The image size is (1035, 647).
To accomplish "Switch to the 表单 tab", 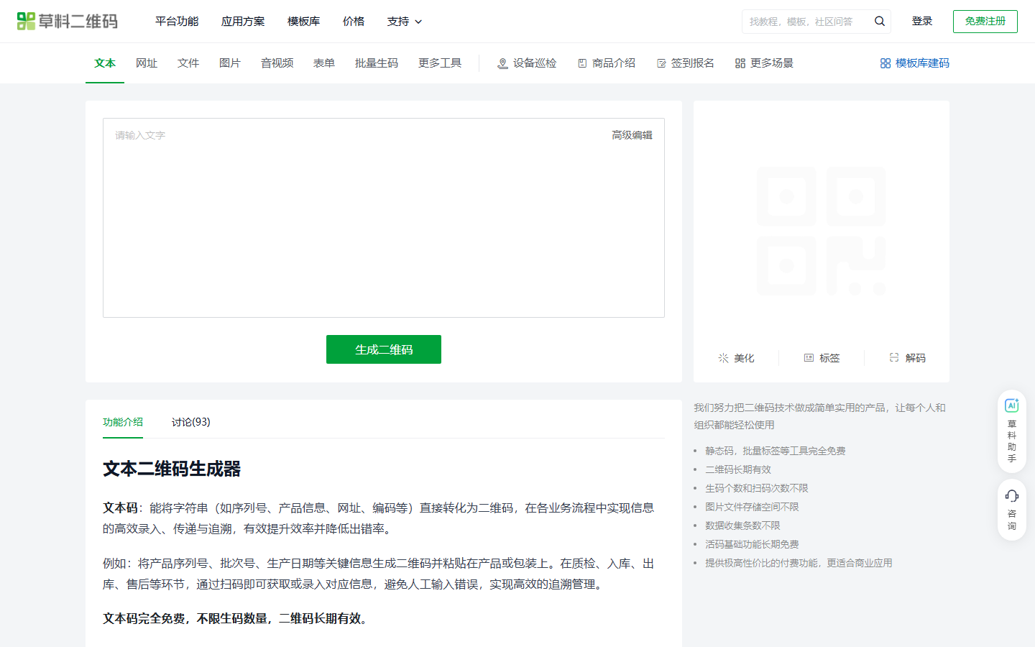I will point(324,63).
